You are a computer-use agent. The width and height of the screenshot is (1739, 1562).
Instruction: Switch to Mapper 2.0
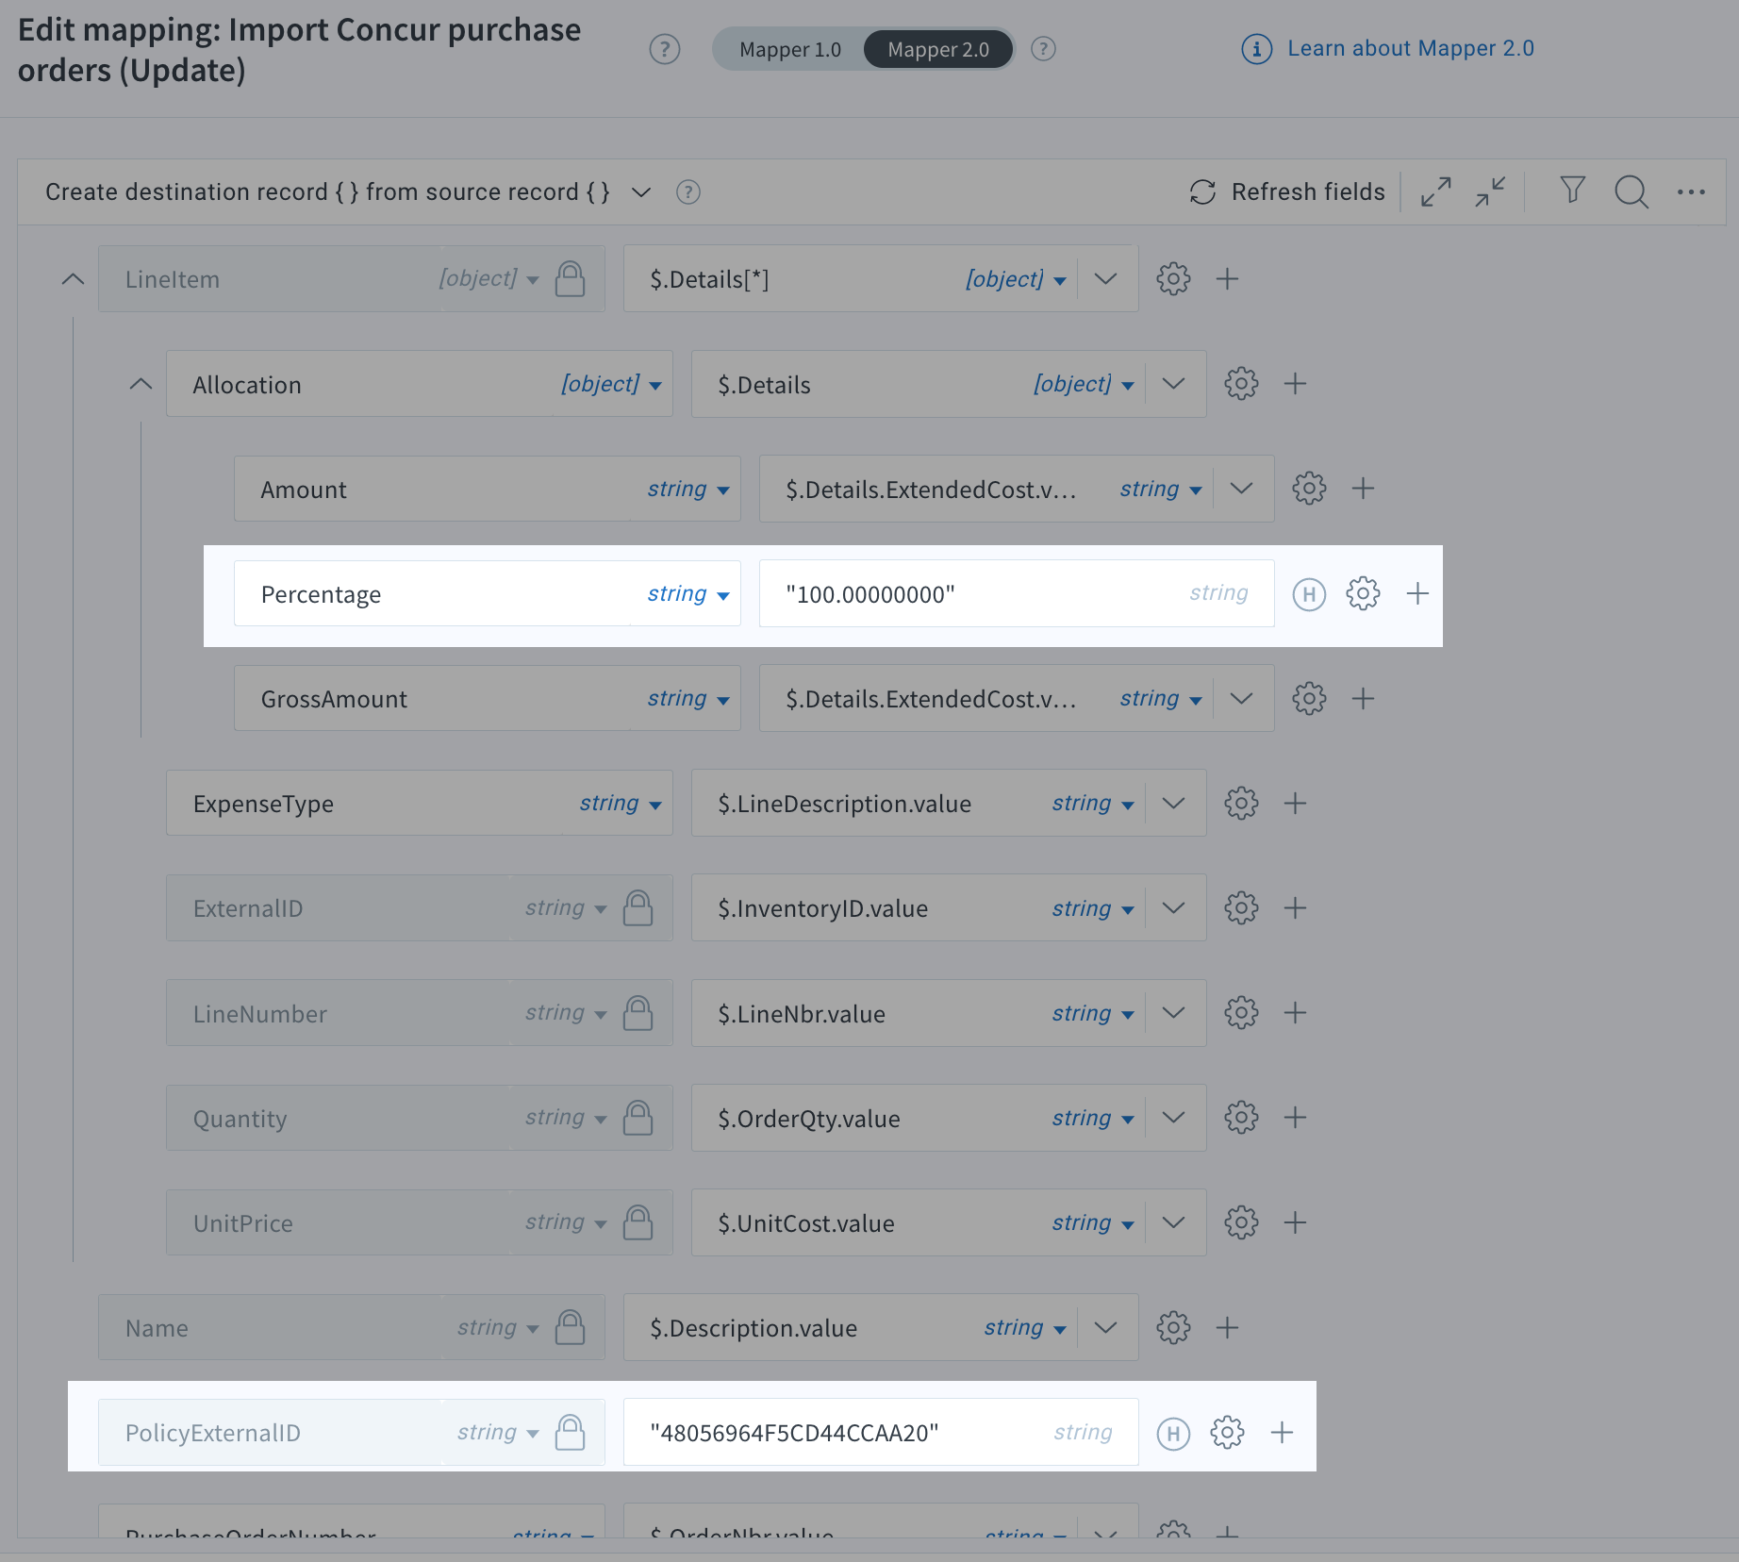pyautogui.click(x=938, y=49)
